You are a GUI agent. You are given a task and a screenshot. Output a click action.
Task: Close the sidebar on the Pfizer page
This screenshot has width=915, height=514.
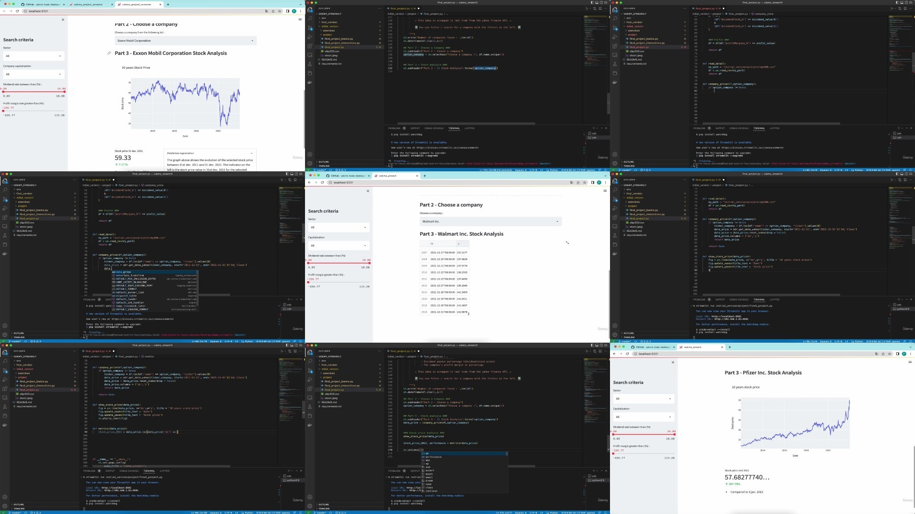coord(673,362)
